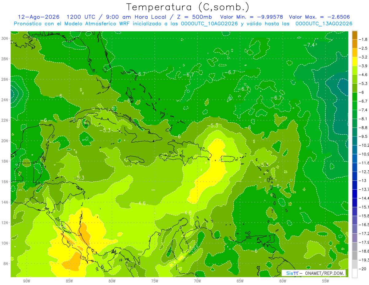
Task: Click the "75W" longitude axis label
Action: (155, 281)
